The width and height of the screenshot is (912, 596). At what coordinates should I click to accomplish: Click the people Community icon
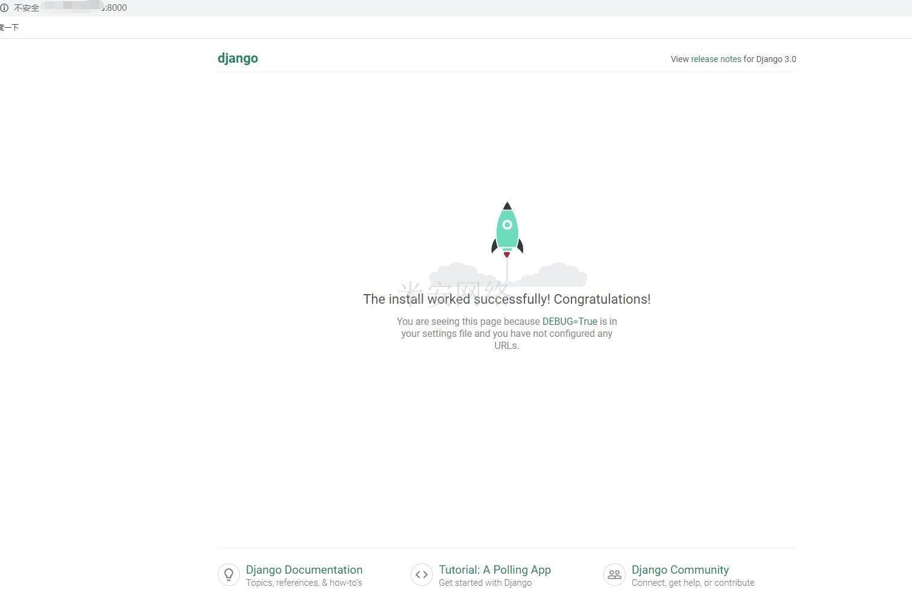click(x=614, y=575)
